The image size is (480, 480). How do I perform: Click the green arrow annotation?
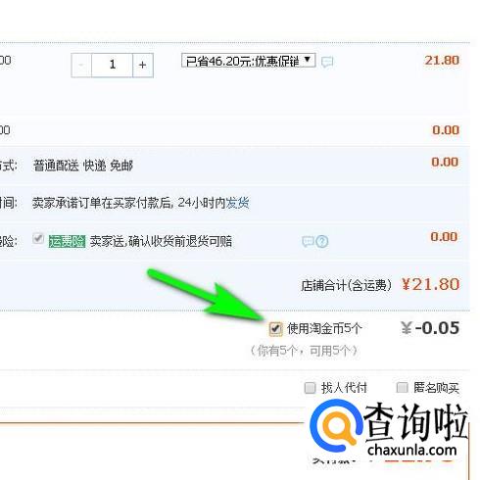208,296
